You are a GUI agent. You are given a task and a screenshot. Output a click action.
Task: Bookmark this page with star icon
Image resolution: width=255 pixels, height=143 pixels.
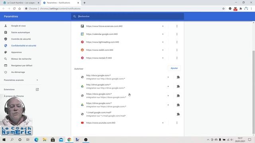pyautogui.click(x=224, y=9)
